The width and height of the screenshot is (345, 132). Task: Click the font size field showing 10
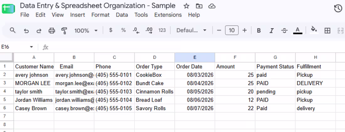pyautogui.click(x=232, y=30)
